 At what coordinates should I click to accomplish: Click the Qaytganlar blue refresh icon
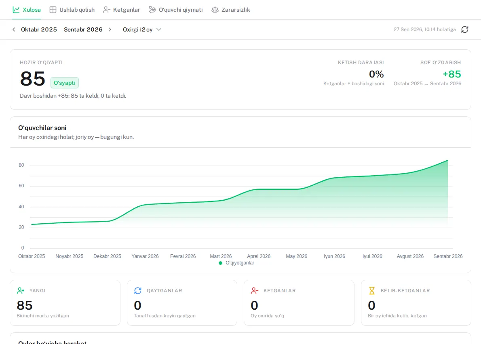click(x=138, y=290)
